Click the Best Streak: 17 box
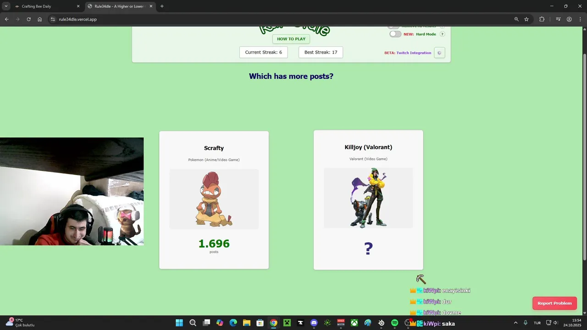Viewport: 587px width, 330px height. pos(321,52)
